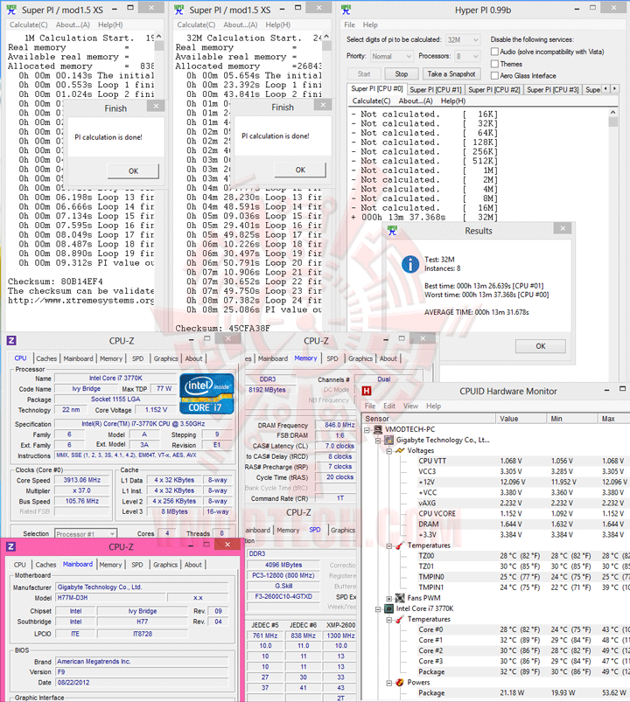Switch to Super PI [CPU #1] tab
The width and height of the screenshot is (630, 702).
tap(435, 89)
